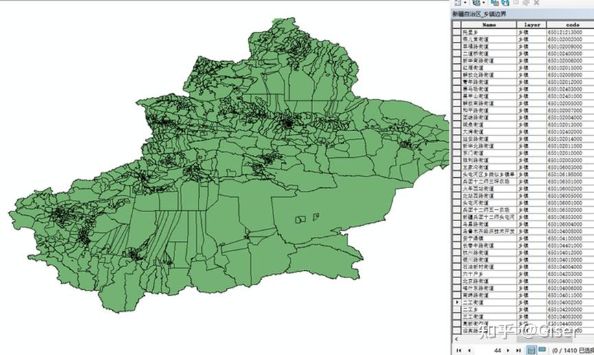This screenshot has width=594, height=355.
Task: Click the Select By Attributes icon
Action: [x=494, y=3]
